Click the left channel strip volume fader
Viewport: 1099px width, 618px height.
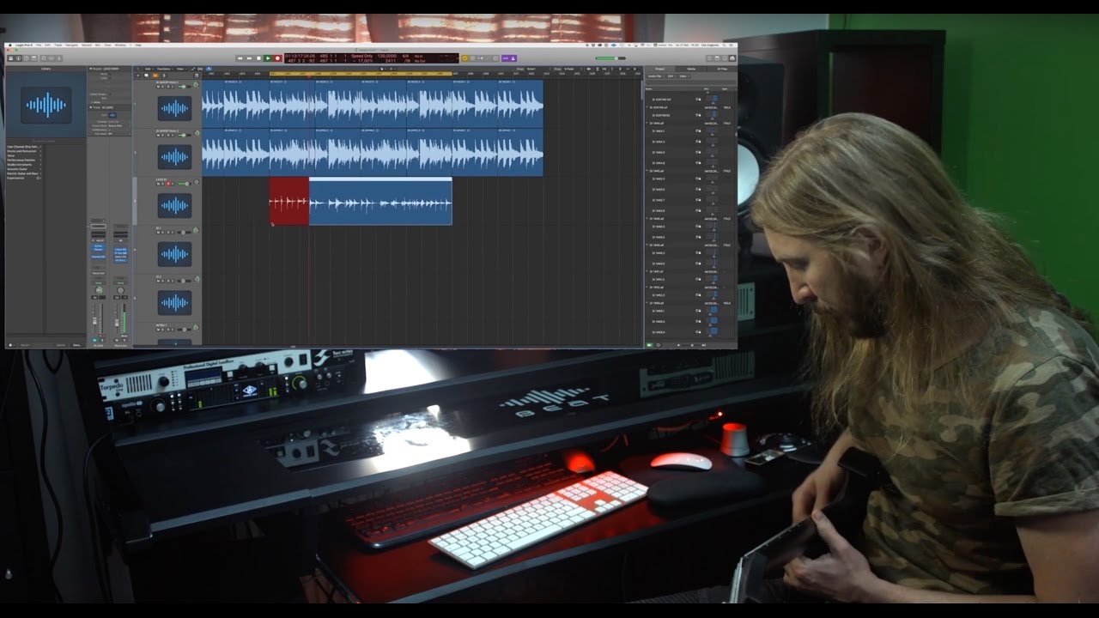[x=94, y=320]
